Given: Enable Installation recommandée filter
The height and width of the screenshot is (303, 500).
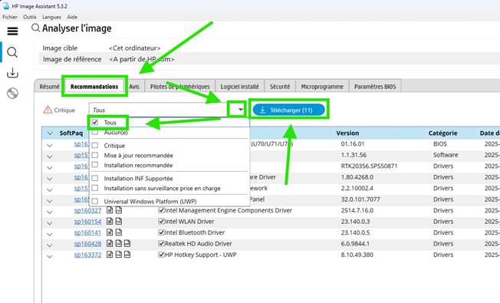Looking at the screenshot, I should click(94, 165).
